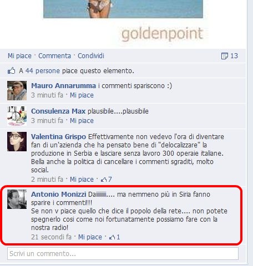The width and height of the screenshot is (253, 266).
Task: Like Valentina Grispo's comment
Action: (x=82, y=180)
